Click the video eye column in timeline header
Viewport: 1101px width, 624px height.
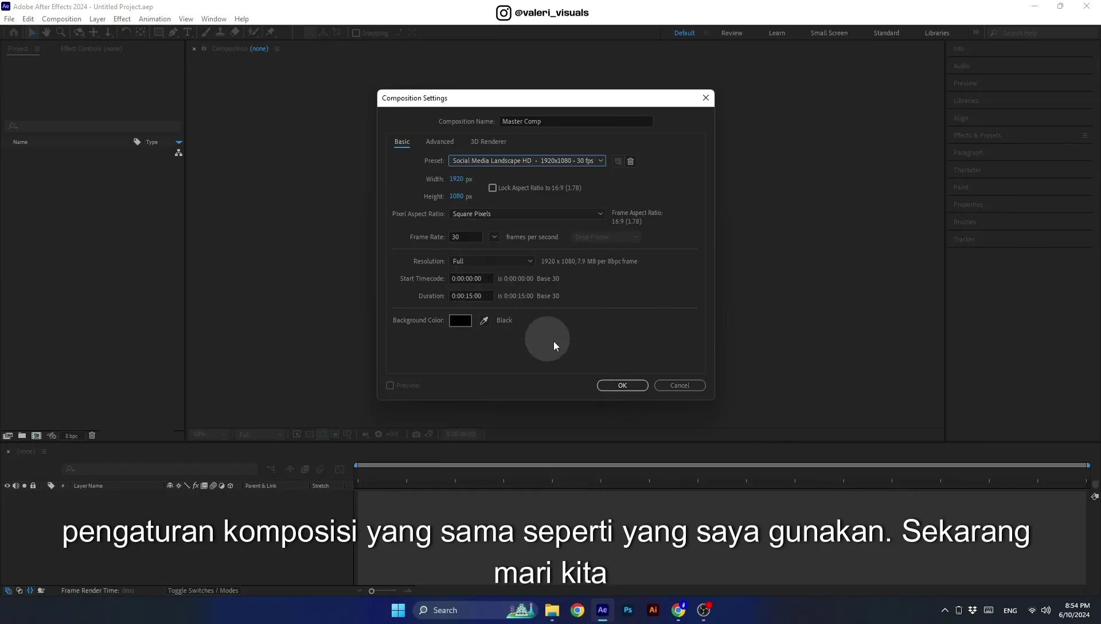click(7, 486)
